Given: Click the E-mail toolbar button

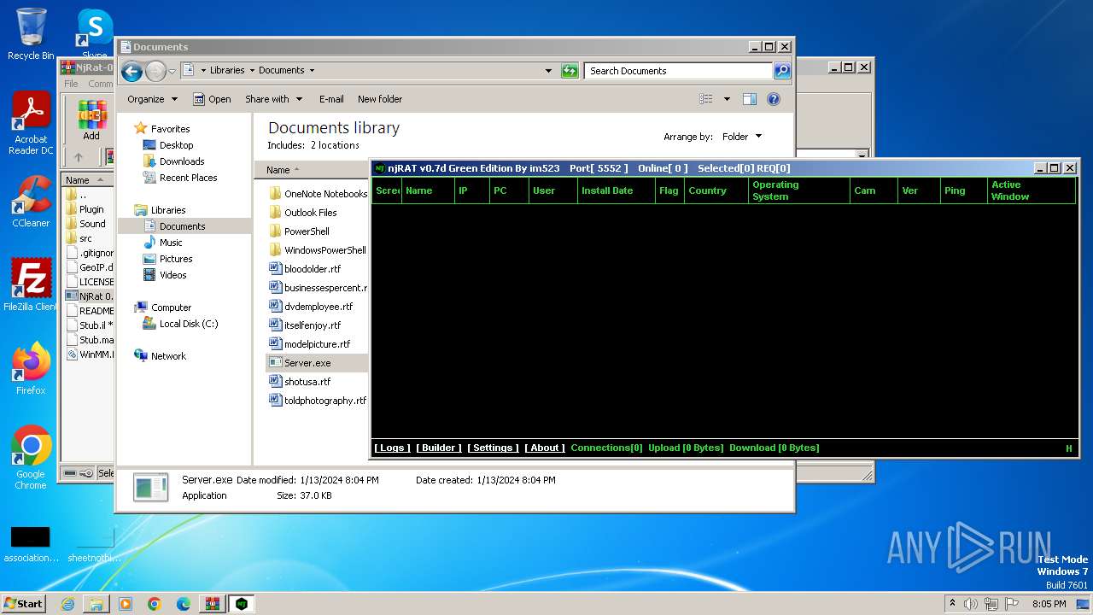Looking at the screenshot, I should pyautogui.click(x=331, y=99).
